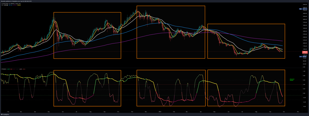Click the green General Status label
Image resolution: width=309 pixels, height=116 pixels.
(292, 80)
